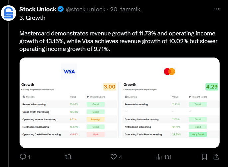Open the Stock Unlock profile avatar
This screenshot has width=228, height=167.
point(8,13)
